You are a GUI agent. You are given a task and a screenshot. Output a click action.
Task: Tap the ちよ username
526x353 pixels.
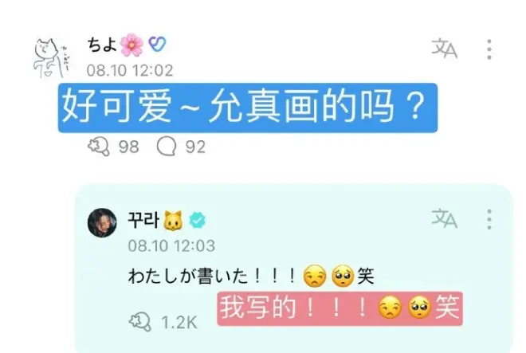click(102, 45)
